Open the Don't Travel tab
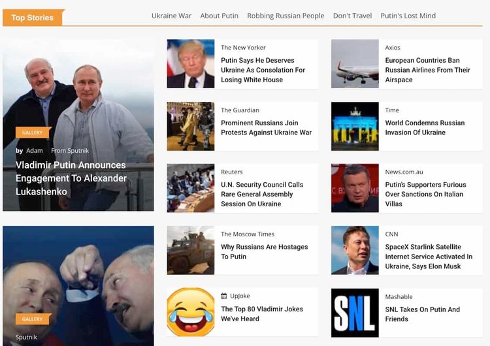This screenshot has width=490, height=346. coord(352,16)
